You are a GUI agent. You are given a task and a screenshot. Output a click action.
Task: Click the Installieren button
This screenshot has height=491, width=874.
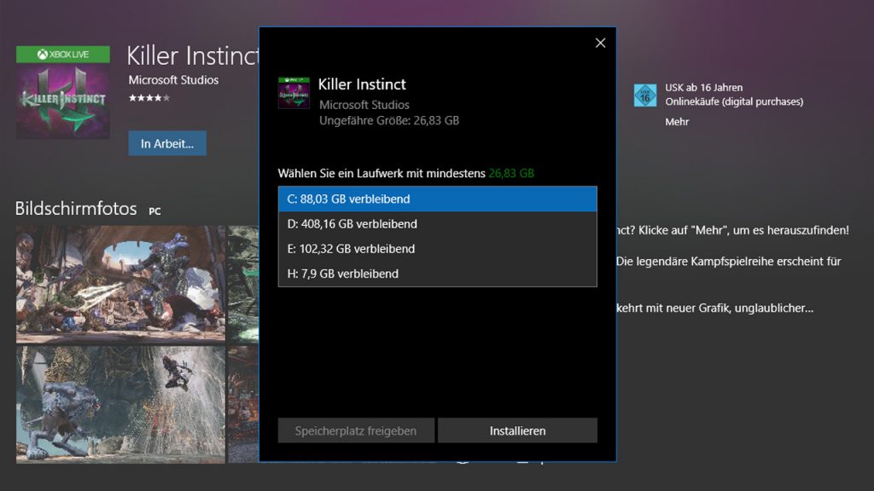(x=517, y=430)
